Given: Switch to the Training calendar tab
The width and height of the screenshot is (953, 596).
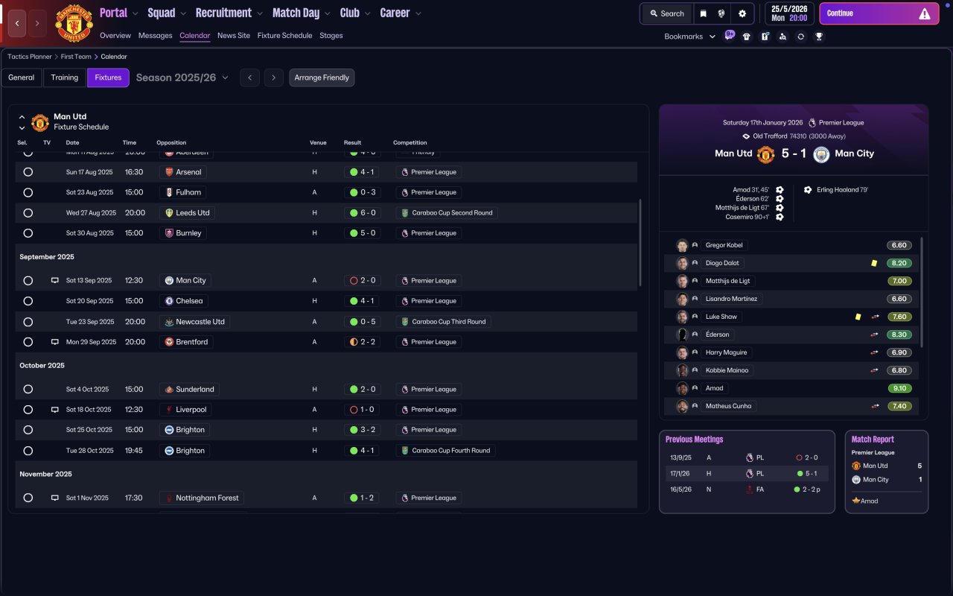Looking at the screenshot, I should (x=65, y=77).
